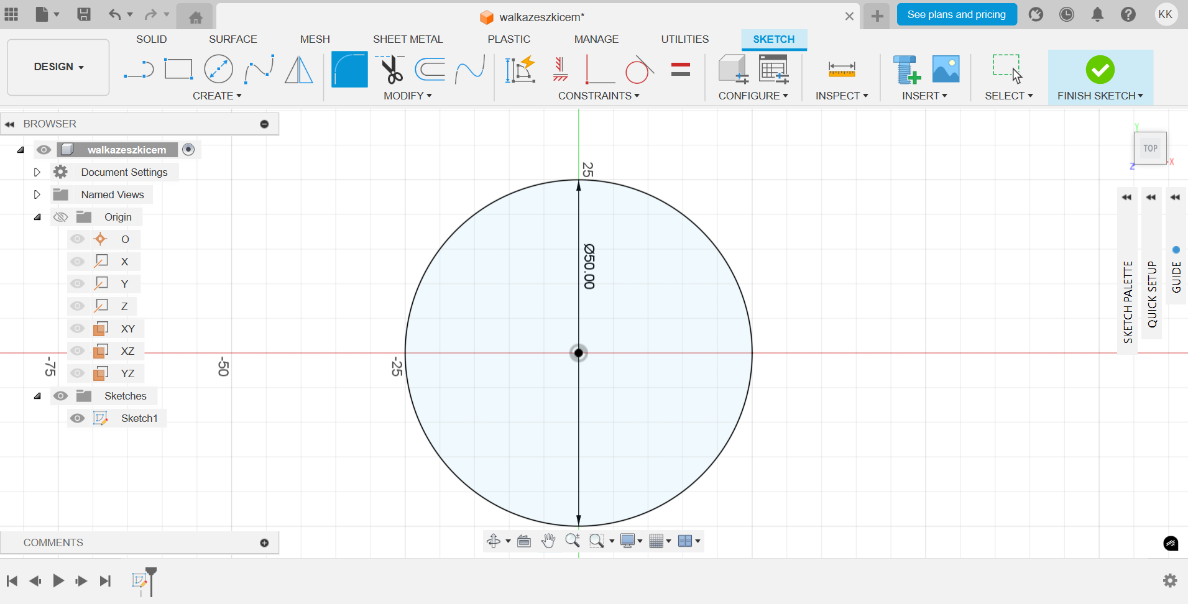The height and width of the screenshot is (604, 1188).
Task: Open the Configure model icon
Action: [734, 69]
